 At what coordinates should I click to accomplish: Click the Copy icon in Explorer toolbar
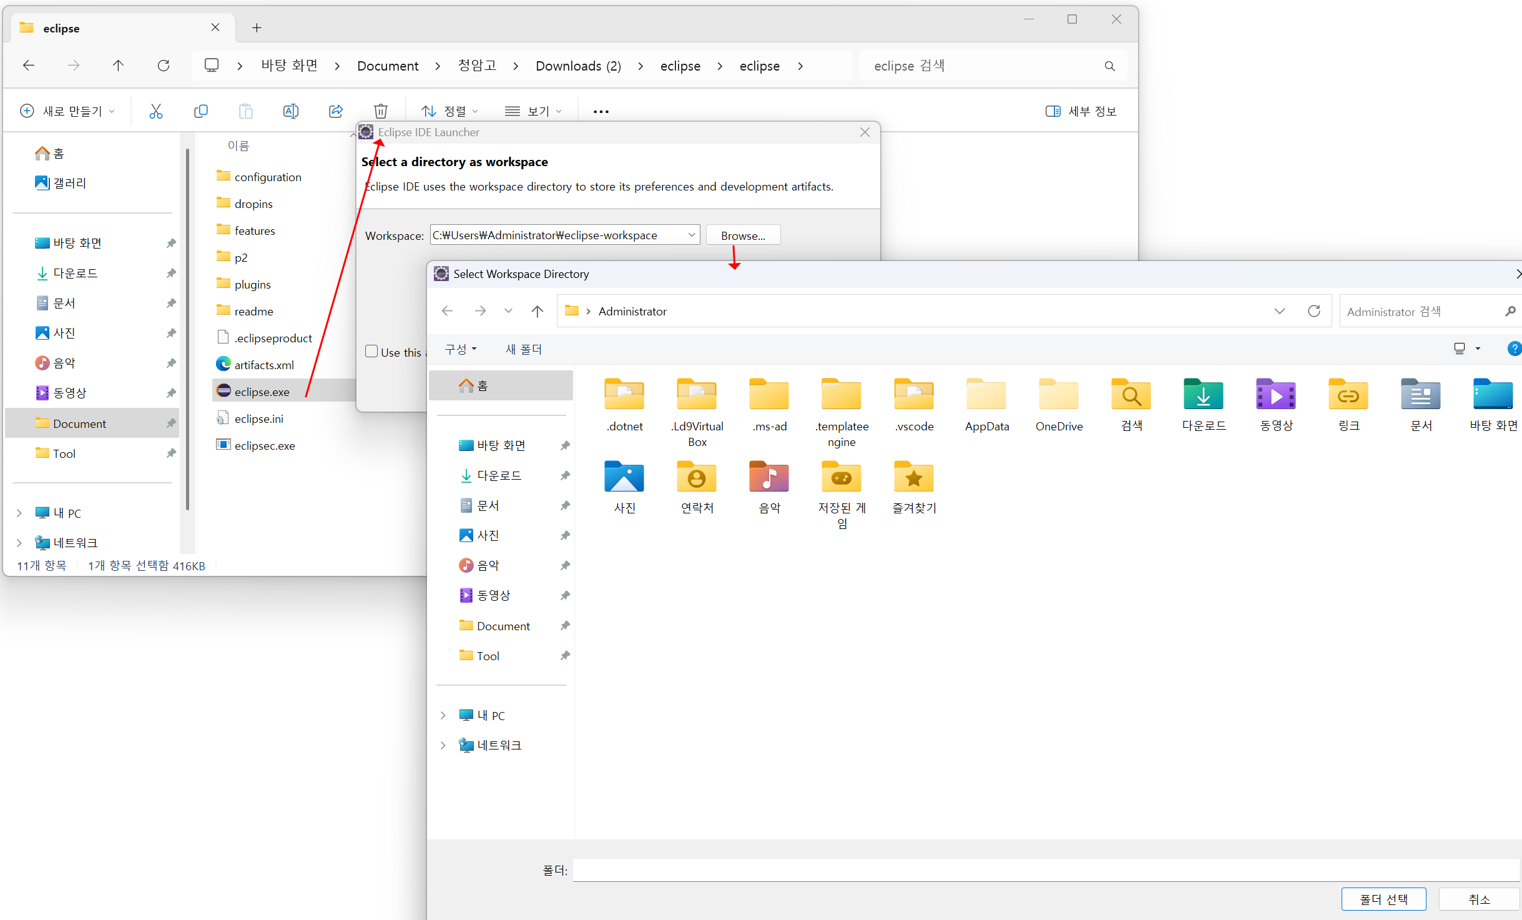pos(201,111)
